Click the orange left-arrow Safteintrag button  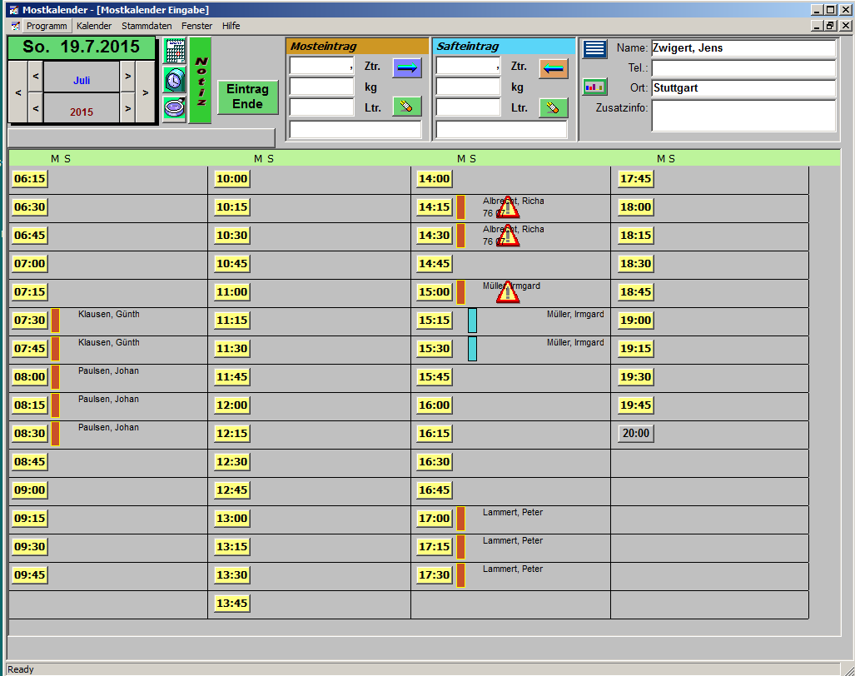pos(554,67)
